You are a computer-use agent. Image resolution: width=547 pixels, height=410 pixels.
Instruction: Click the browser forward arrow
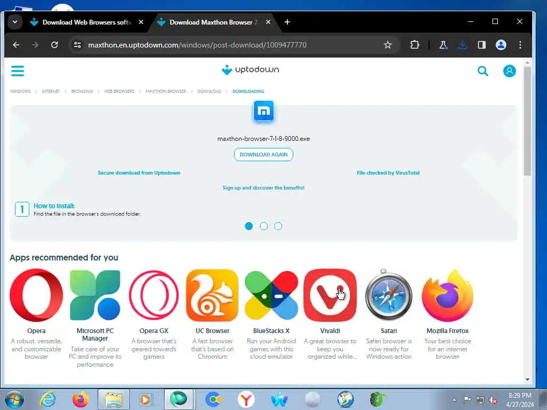point(35,45)
